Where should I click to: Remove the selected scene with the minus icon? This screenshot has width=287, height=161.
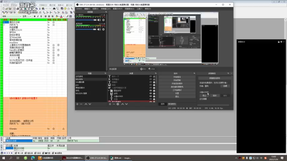point(81,104)
